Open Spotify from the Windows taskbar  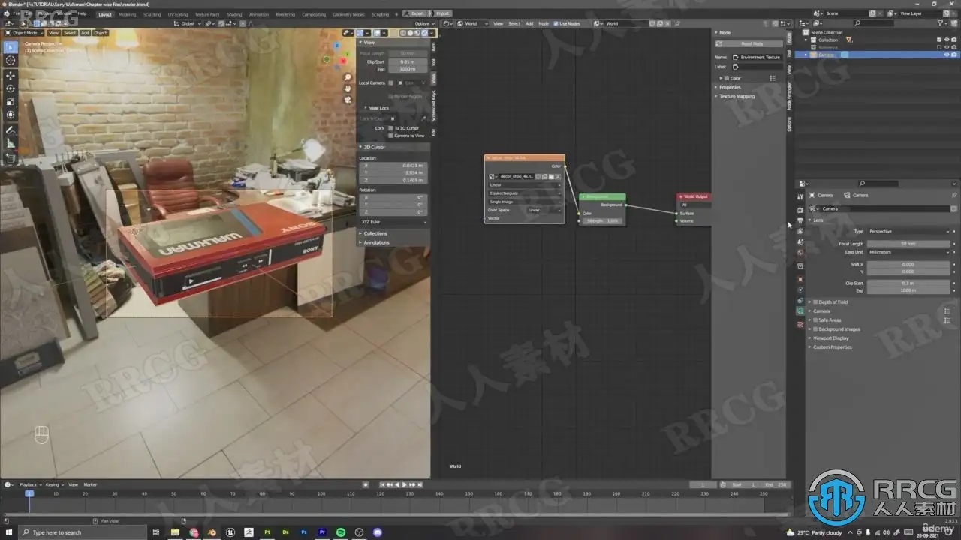coord(341,532)
